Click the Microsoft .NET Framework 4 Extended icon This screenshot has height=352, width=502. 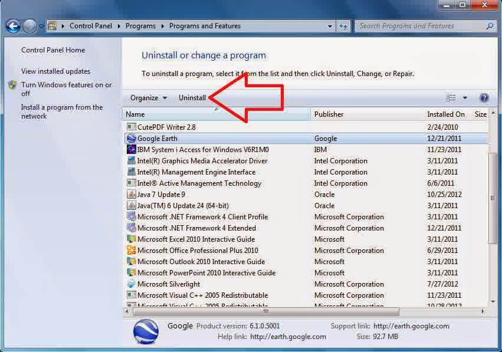tap(130, 228)
